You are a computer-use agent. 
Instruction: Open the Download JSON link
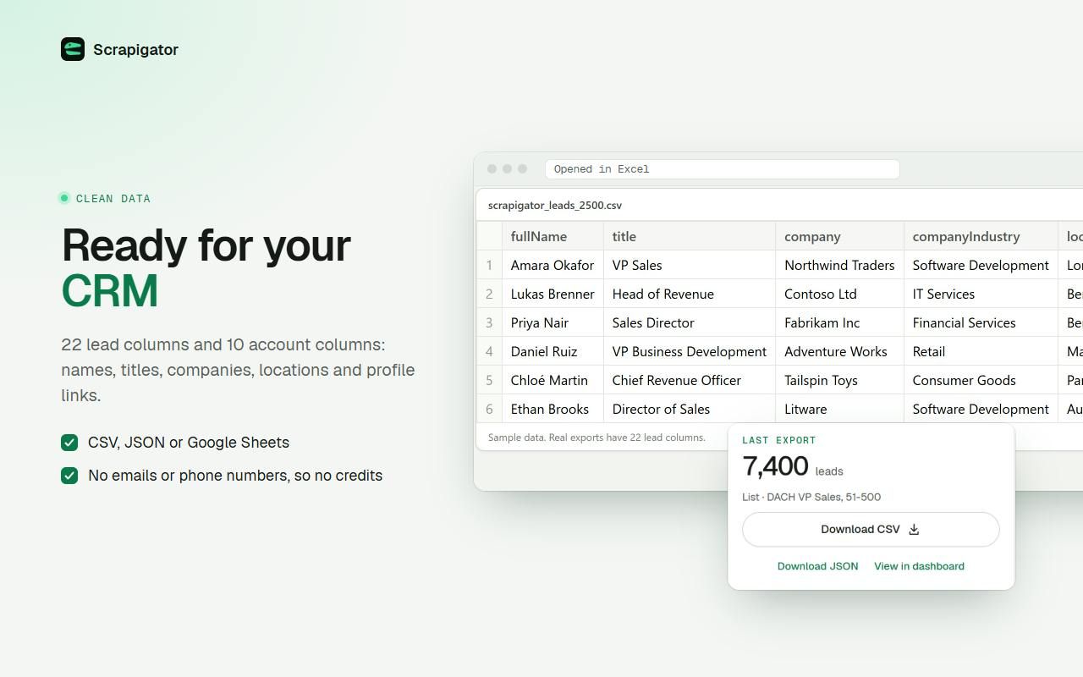[x=817, y=566]
